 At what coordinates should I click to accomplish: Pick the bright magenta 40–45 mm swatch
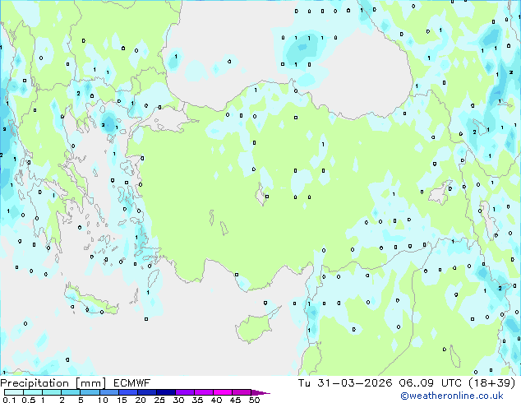click(x=223, y=392)
